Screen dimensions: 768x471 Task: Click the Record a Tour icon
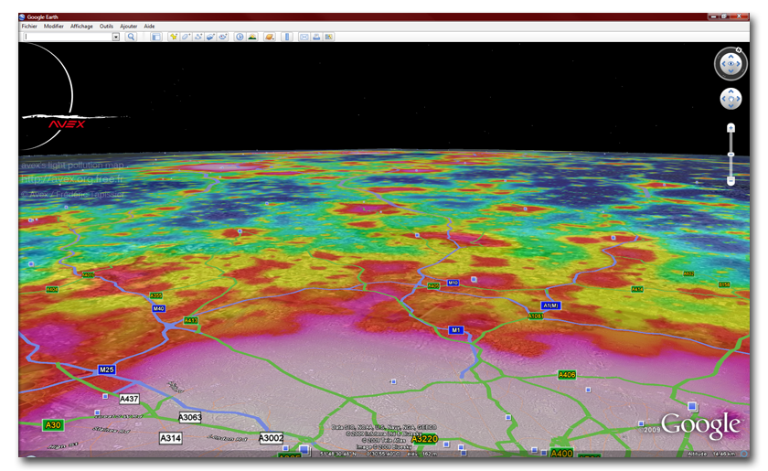coord(223,37)
